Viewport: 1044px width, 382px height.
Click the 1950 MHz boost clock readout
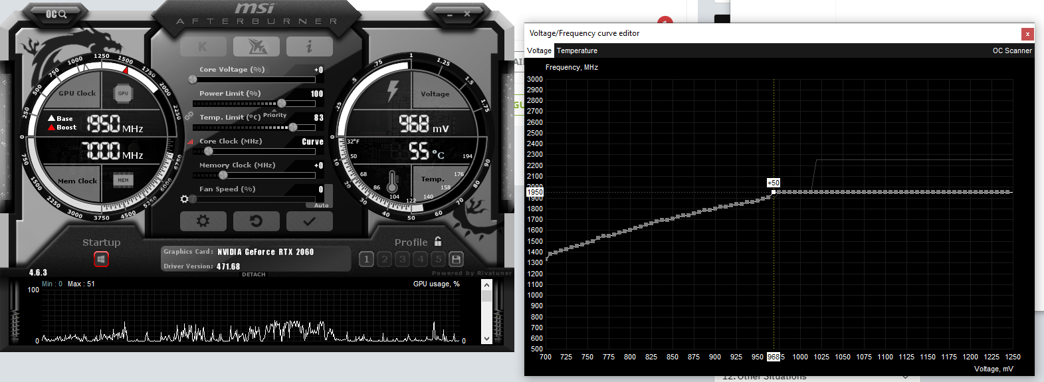[115, 124]
